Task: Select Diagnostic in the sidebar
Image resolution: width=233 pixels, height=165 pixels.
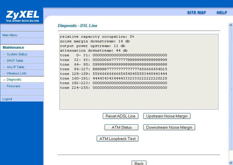Action: [x=14, y=79]
